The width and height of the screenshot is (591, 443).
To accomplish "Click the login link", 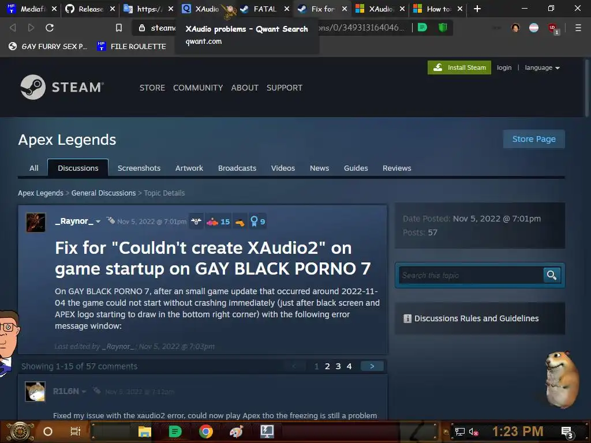I will coord(504,68).
